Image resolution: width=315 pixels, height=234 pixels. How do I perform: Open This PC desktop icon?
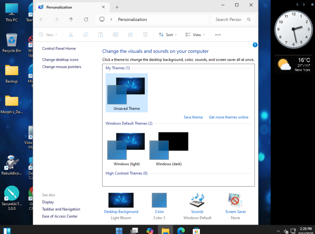pyautogui.click(x=11, y=13)
